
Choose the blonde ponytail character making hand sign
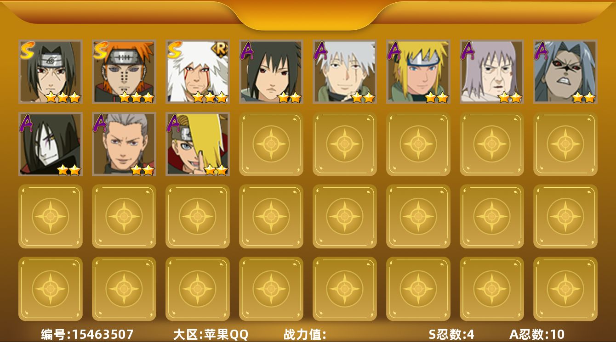198,144
